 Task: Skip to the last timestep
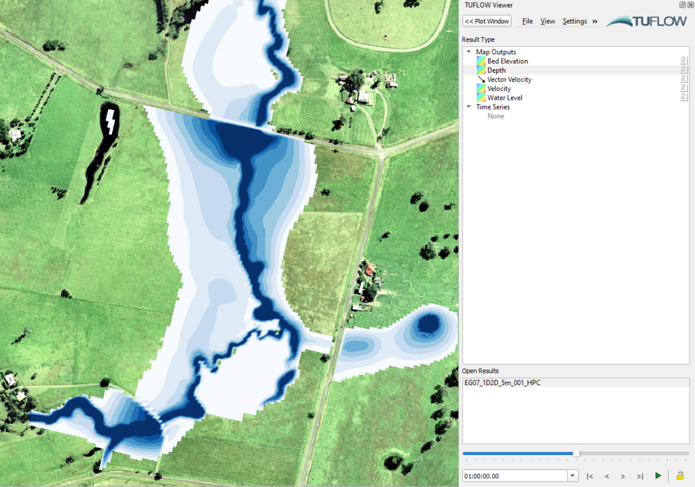click(x=640, y=476)
